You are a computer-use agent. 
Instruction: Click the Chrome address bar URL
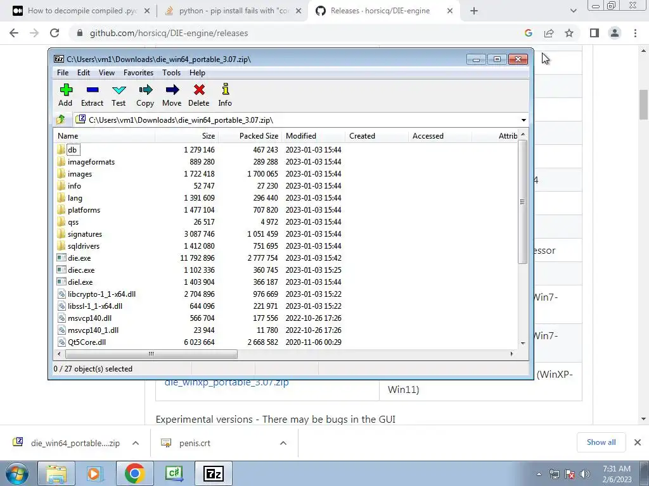click(x=169, y=33)
